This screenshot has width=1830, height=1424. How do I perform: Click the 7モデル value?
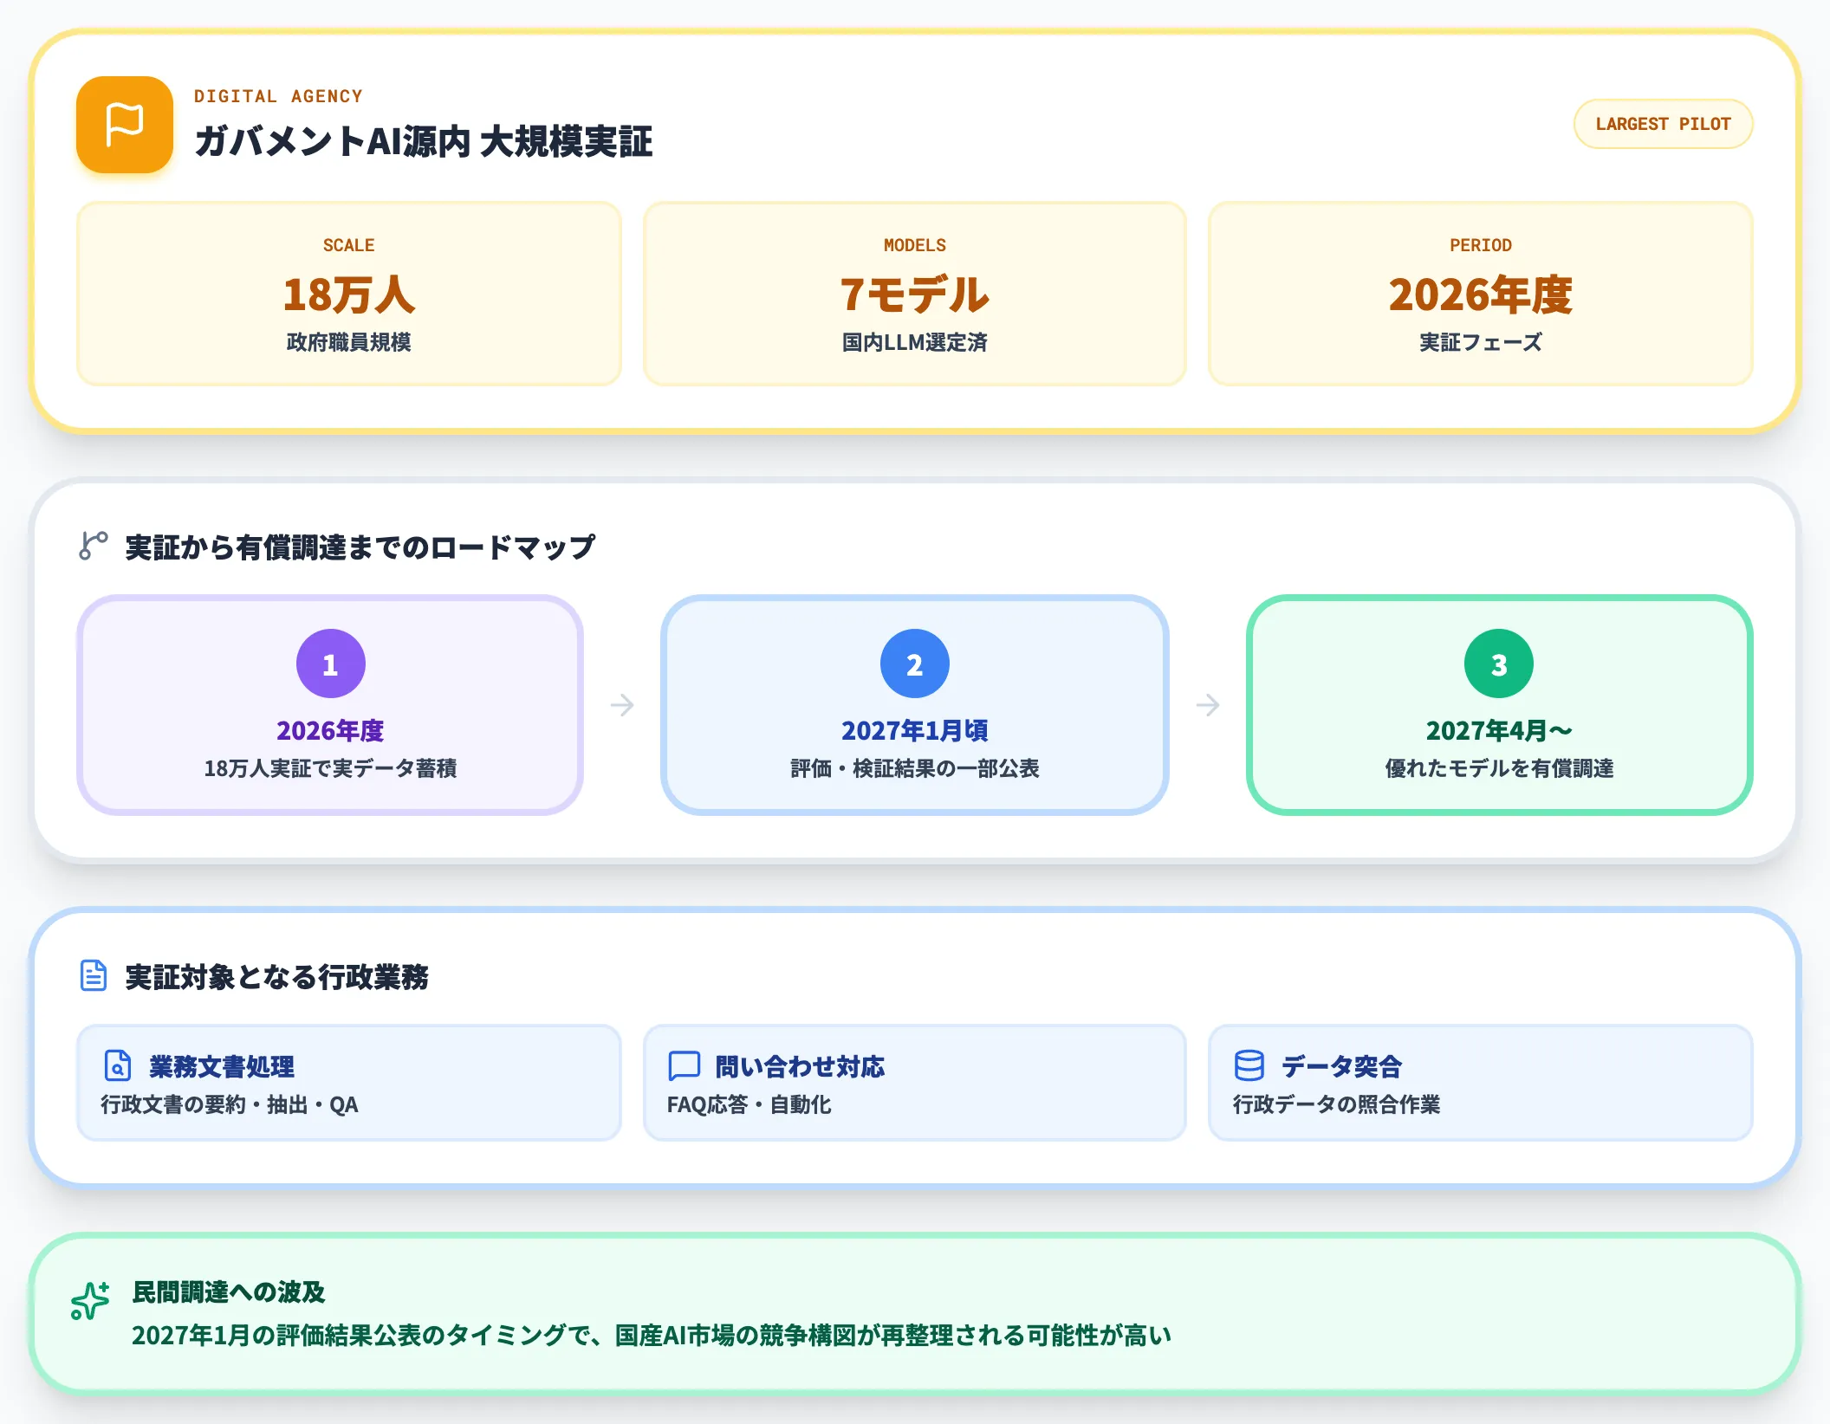[x=915, y=295]
